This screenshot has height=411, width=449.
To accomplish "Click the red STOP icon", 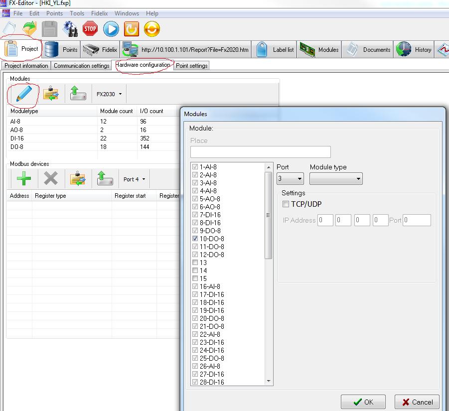I will coord(90,28).
